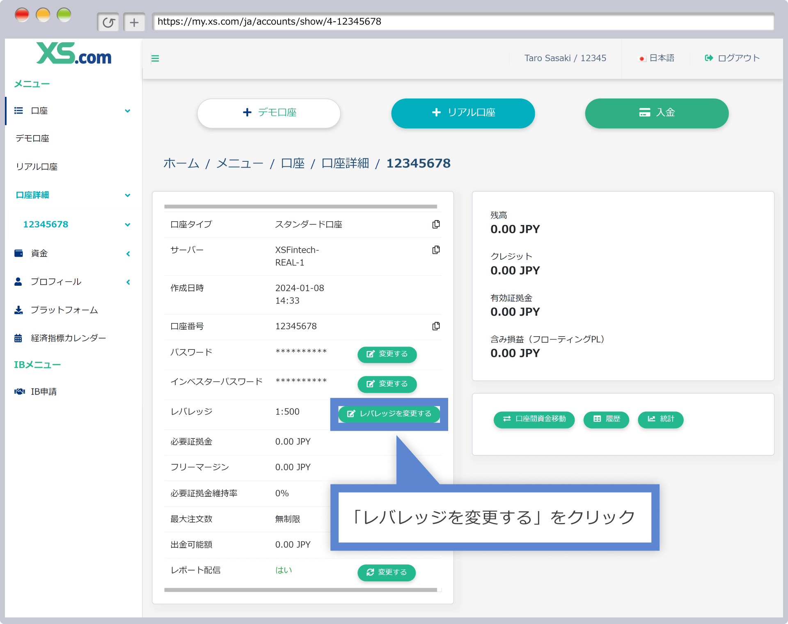Image resolution: width=788 pixels, height=624 pixels.
Task: Click the handshake icon for IB申請
Action: tap(19, 392)
